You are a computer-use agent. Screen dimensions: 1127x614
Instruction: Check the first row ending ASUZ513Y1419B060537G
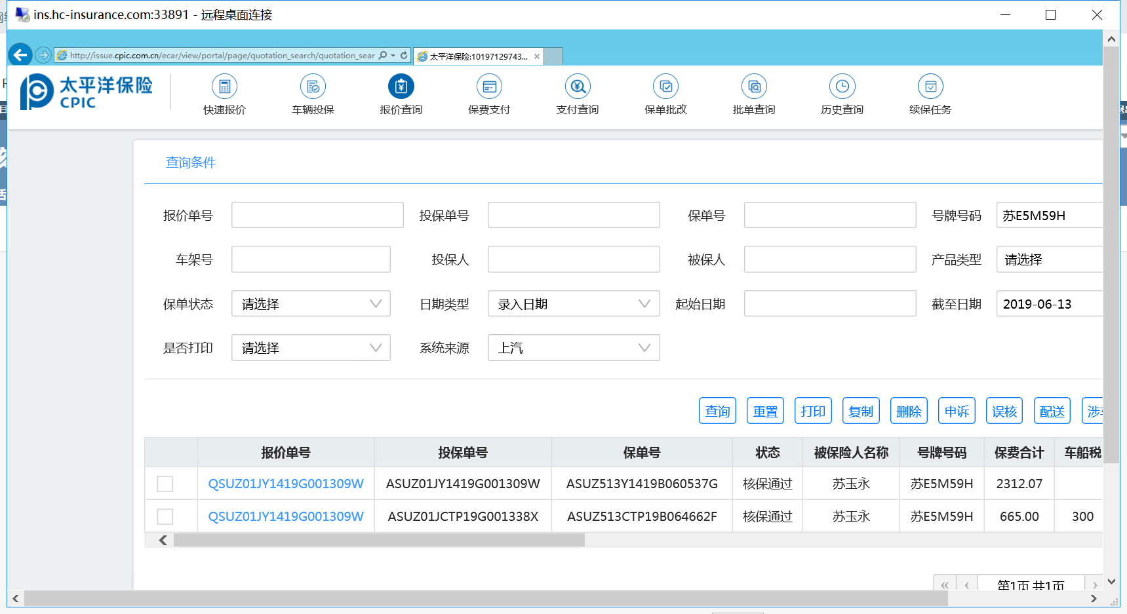click(x=165, y=484)
